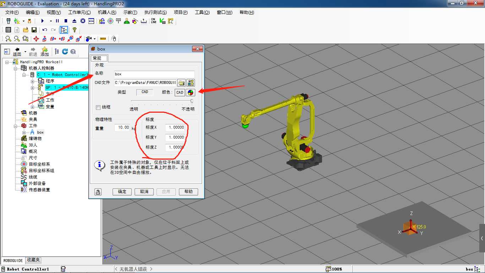Click the undo arrow icon
The image size is (485, 273).
point(45,30)
